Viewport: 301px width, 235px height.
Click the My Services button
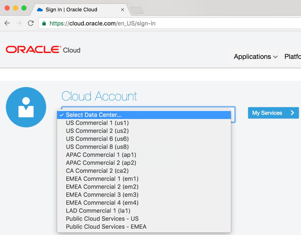(273, 113)
